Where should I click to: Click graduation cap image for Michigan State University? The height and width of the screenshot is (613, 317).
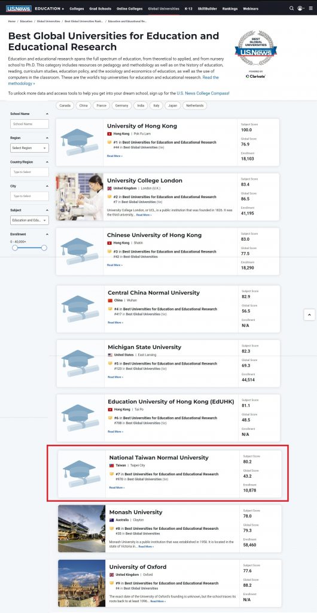[x=80, y=363]
